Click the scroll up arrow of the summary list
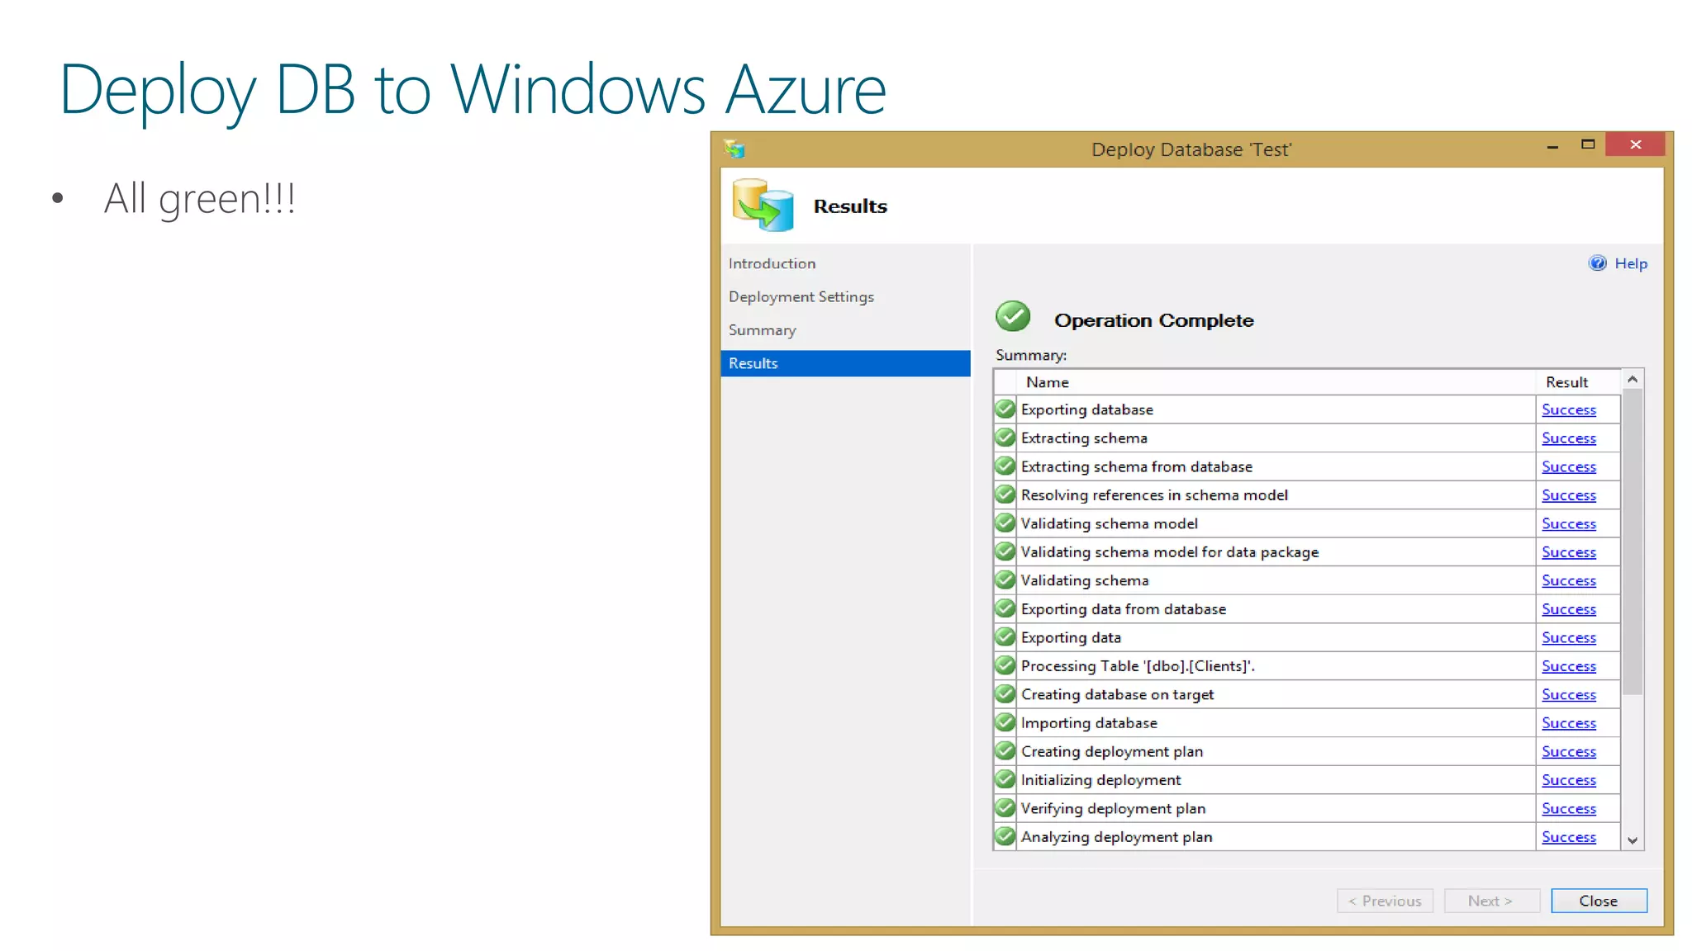Viewport: 1692px width, 951px height. click(x=1632, y=379)
